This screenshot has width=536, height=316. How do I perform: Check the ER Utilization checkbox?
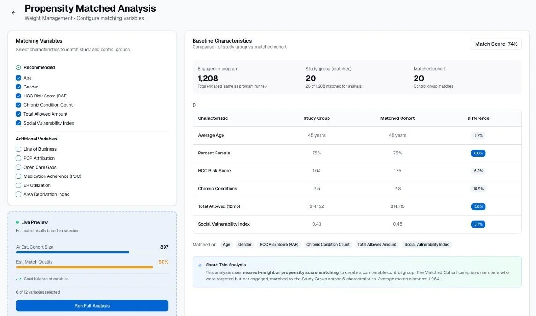(x=18, y=185)
